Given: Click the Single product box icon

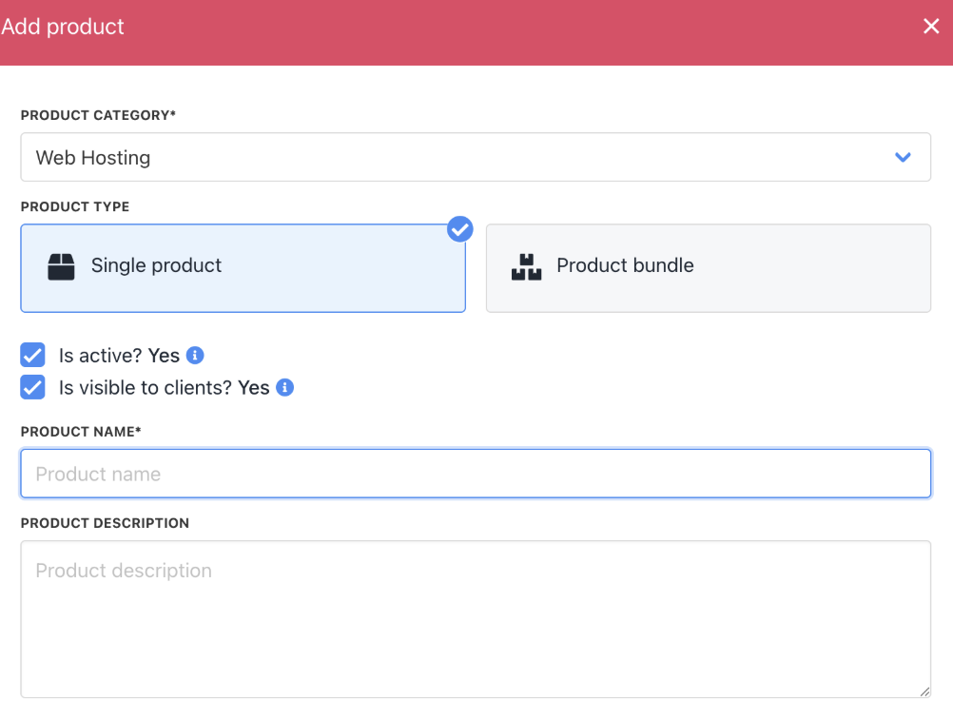Looking at the screenshot, I should [x=61, y=266].
